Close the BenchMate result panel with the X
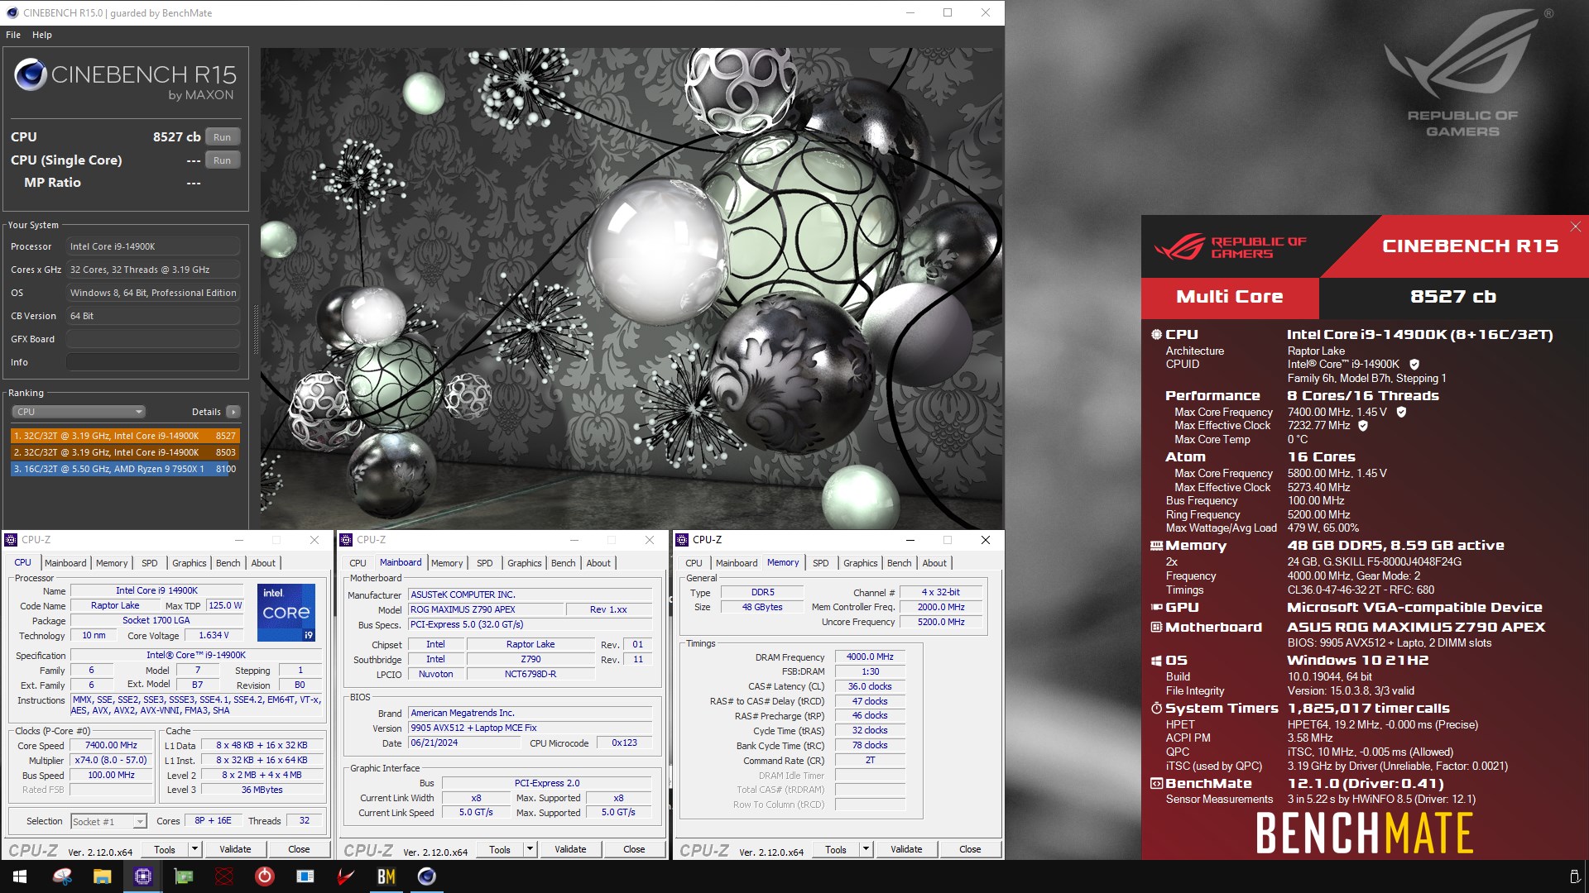 [x=1575, y=227]
